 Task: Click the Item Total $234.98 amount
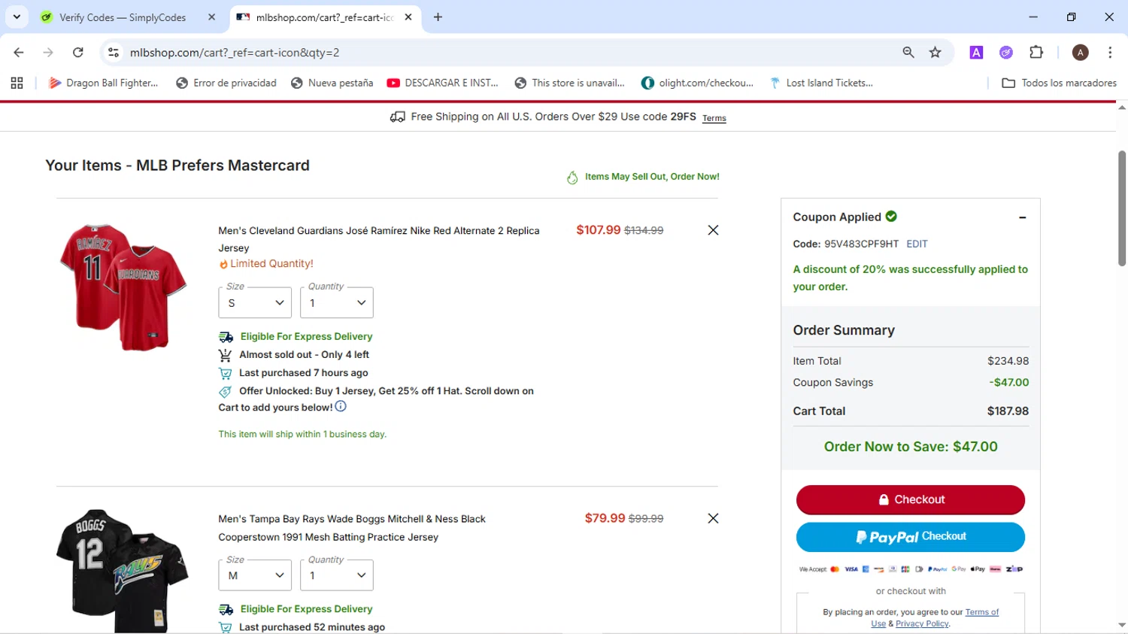(x=1008, y=361)
